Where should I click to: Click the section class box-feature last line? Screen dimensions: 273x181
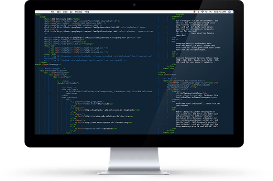184,81
